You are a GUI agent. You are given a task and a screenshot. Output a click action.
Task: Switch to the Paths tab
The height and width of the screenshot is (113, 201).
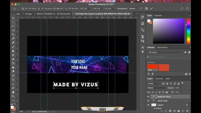point(168,79)
